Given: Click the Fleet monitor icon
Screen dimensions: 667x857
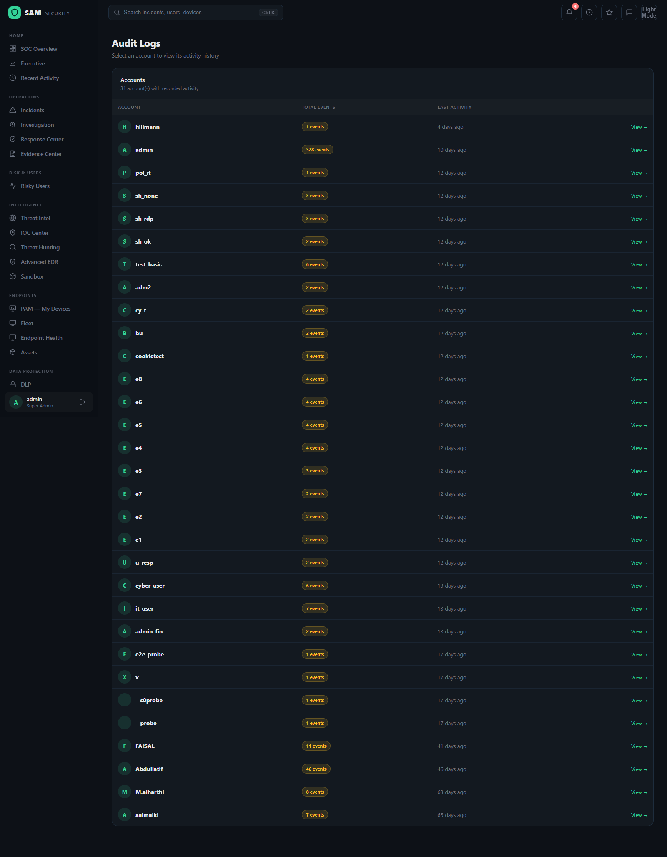Looking at the screenshot, I should click(13, 323).
